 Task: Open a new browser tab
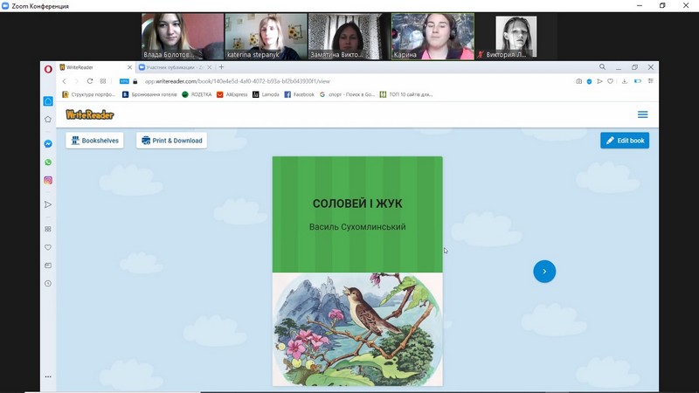(221, 67)
